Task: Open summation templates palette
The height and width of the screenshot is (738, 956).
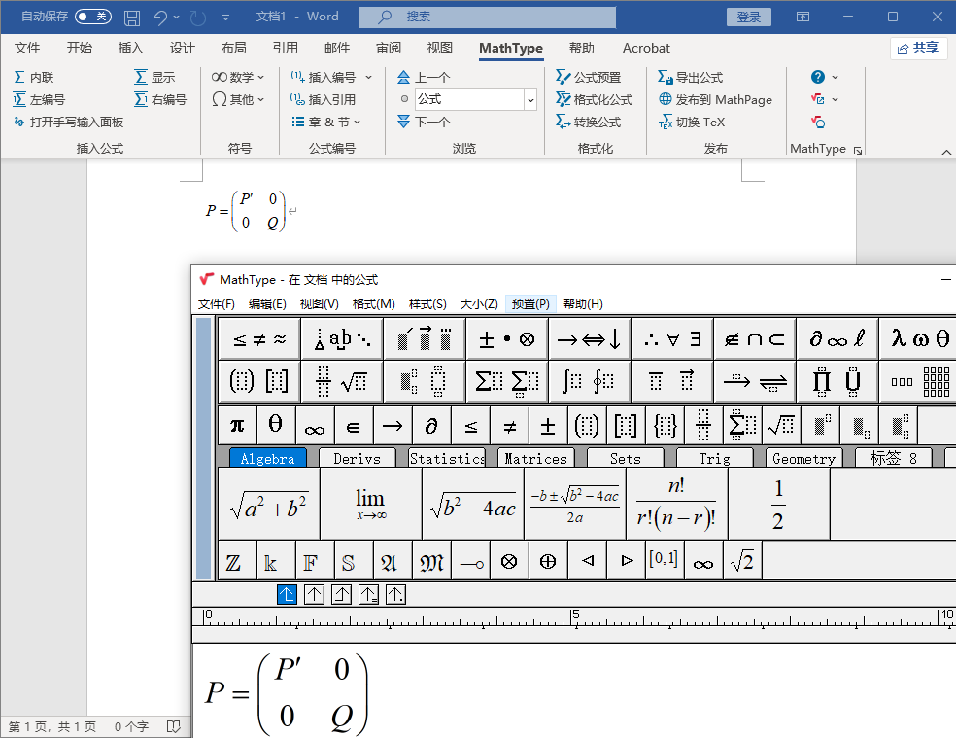Action: point(506,381)
